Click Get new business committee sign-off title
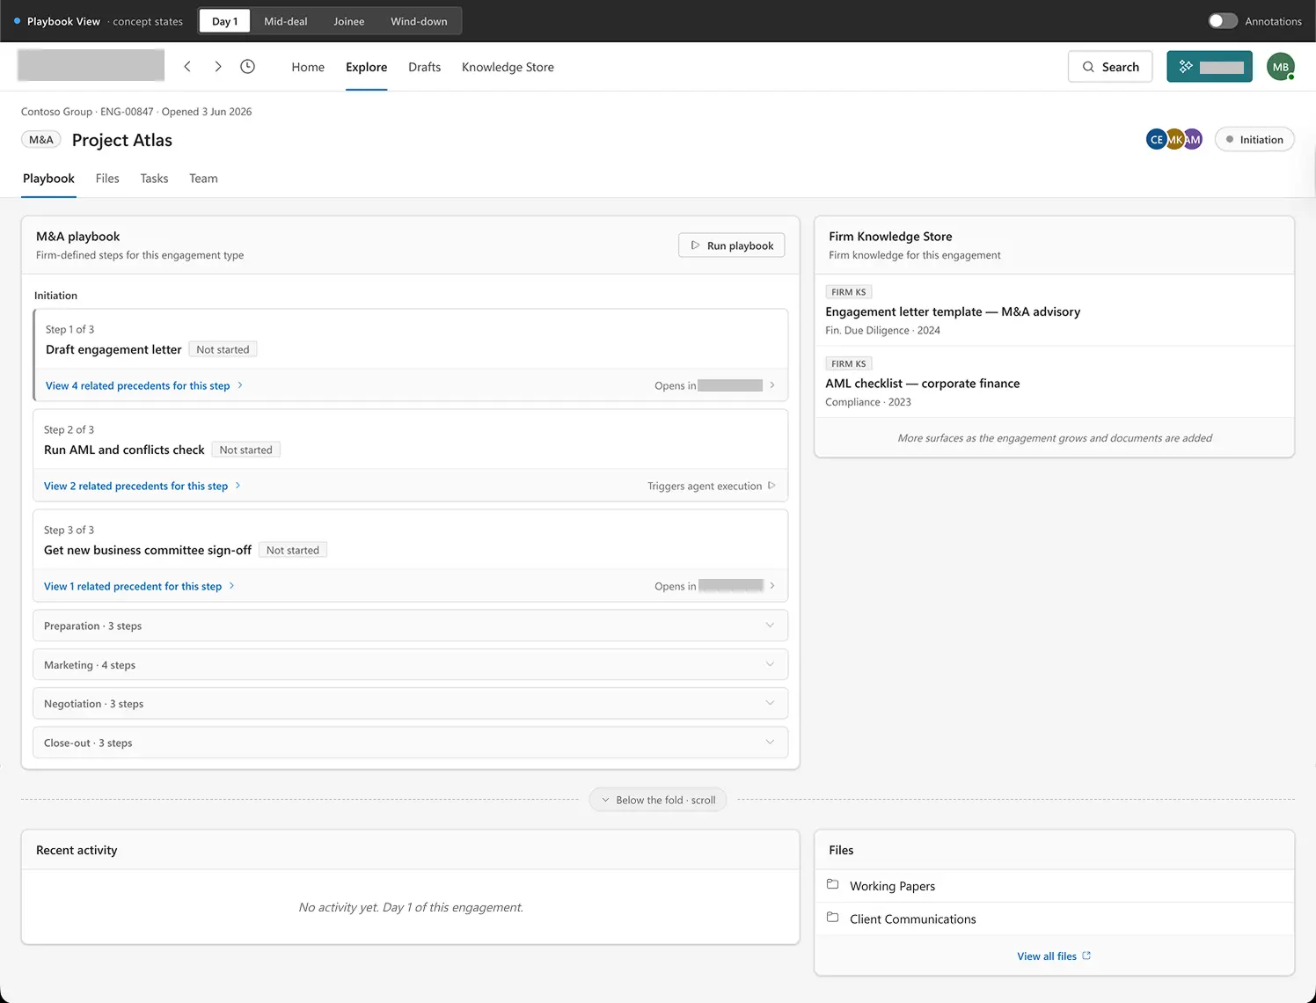The height and width of the screenshot is (1003, 1316). tap(148, 550)
